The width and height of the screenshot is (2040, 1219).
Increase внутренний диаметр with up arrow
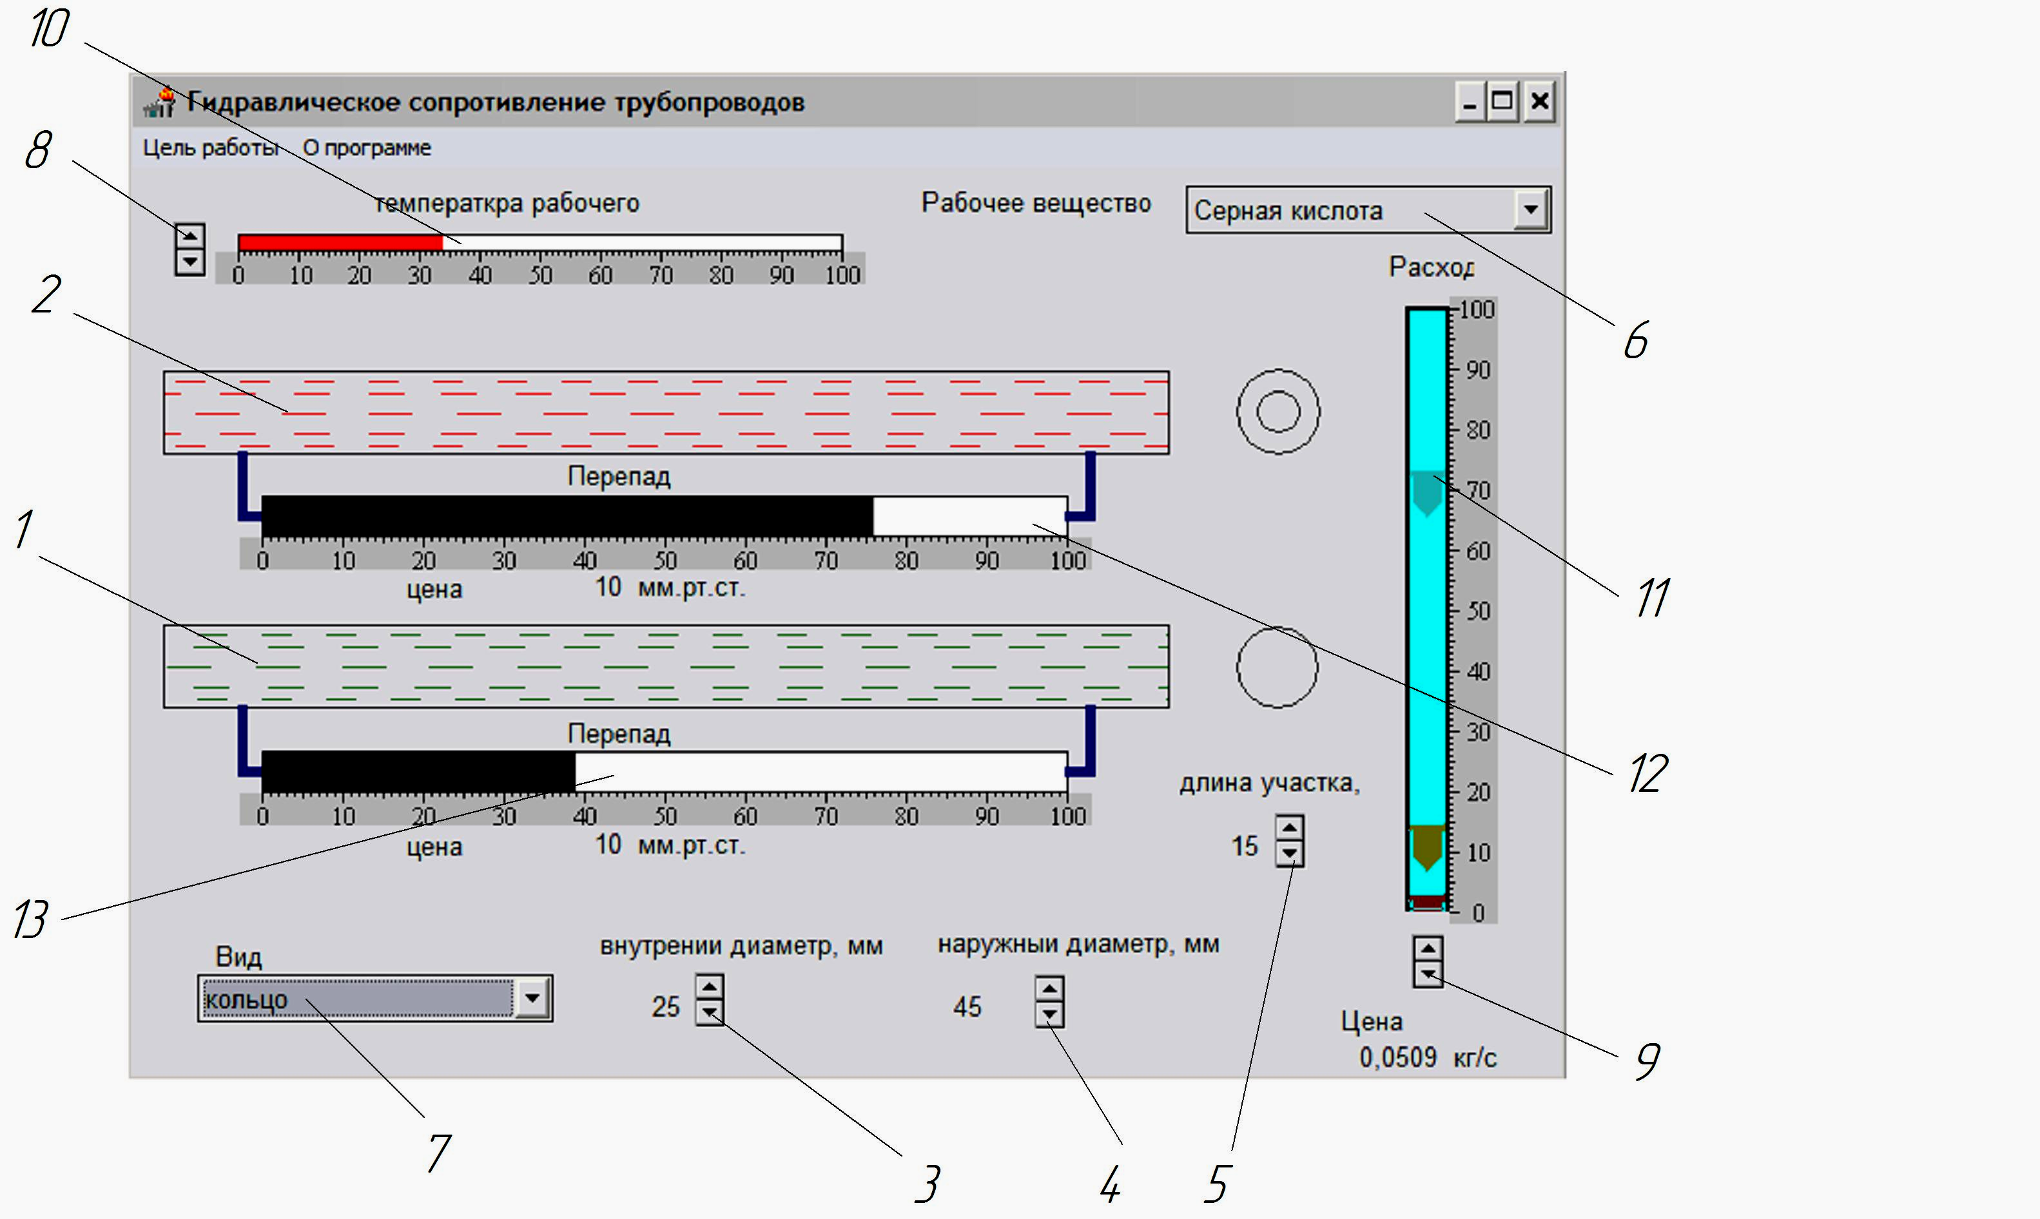pos(710,986)
